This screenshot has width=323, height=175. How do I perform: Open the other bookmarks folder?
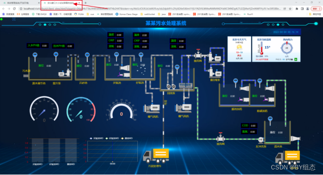tap(315, 14)
